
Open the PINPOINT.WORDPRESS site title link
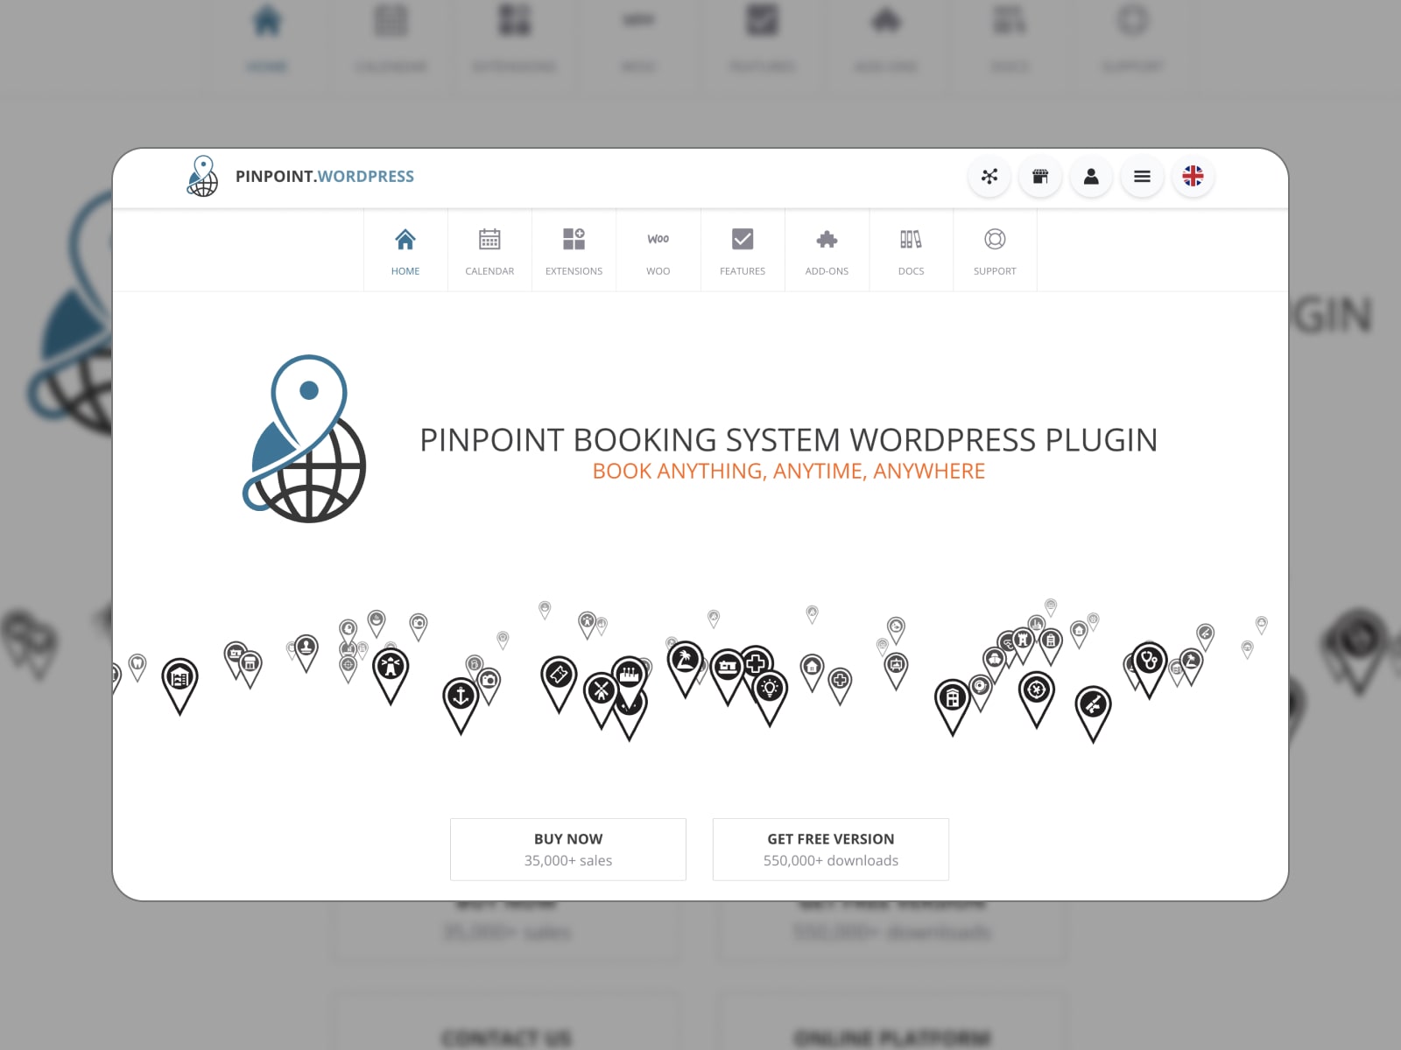pos(325,177)
